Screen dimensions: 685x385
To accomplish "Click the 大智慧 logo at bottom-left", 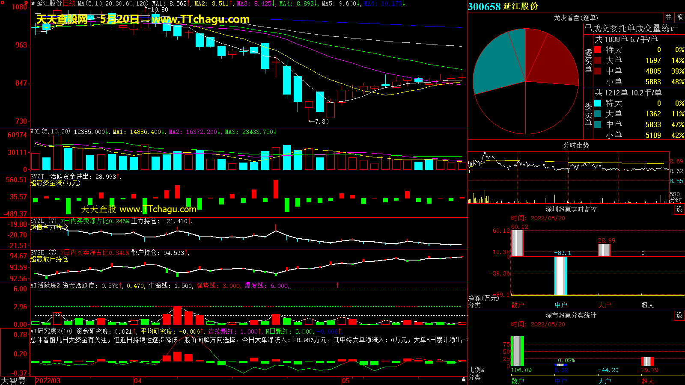I will (13, 381).
